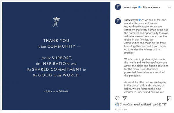Open the sussexroyal username in the header
The width and height of the screenshot is (174, 113).
click(130, 7)
